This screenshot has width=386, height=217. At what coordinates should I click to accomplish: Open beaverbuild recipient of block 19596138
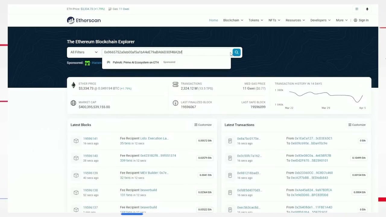pos(148,190)
